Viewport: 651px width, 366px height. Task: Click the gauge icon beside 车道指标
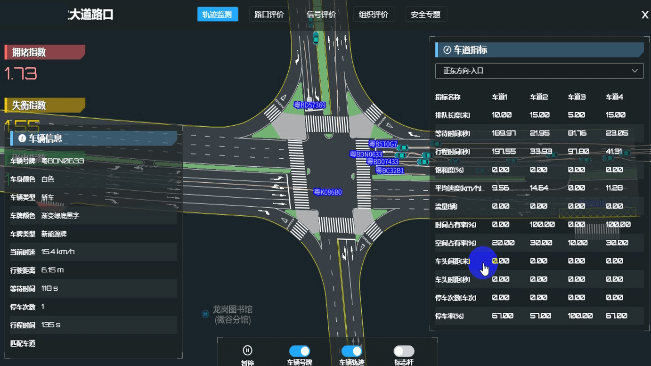click(447, 50)
